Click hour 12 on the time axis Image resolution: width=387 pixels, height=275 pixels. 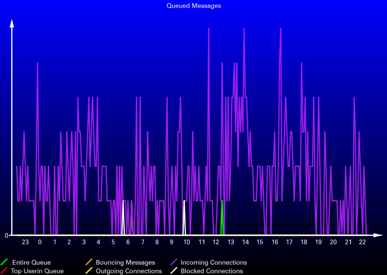click(216, 242)
